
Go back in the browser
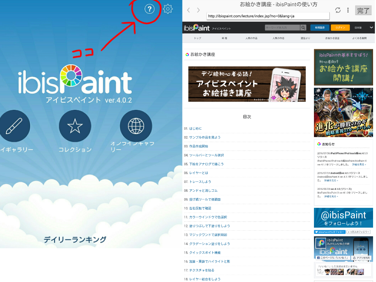188,10
